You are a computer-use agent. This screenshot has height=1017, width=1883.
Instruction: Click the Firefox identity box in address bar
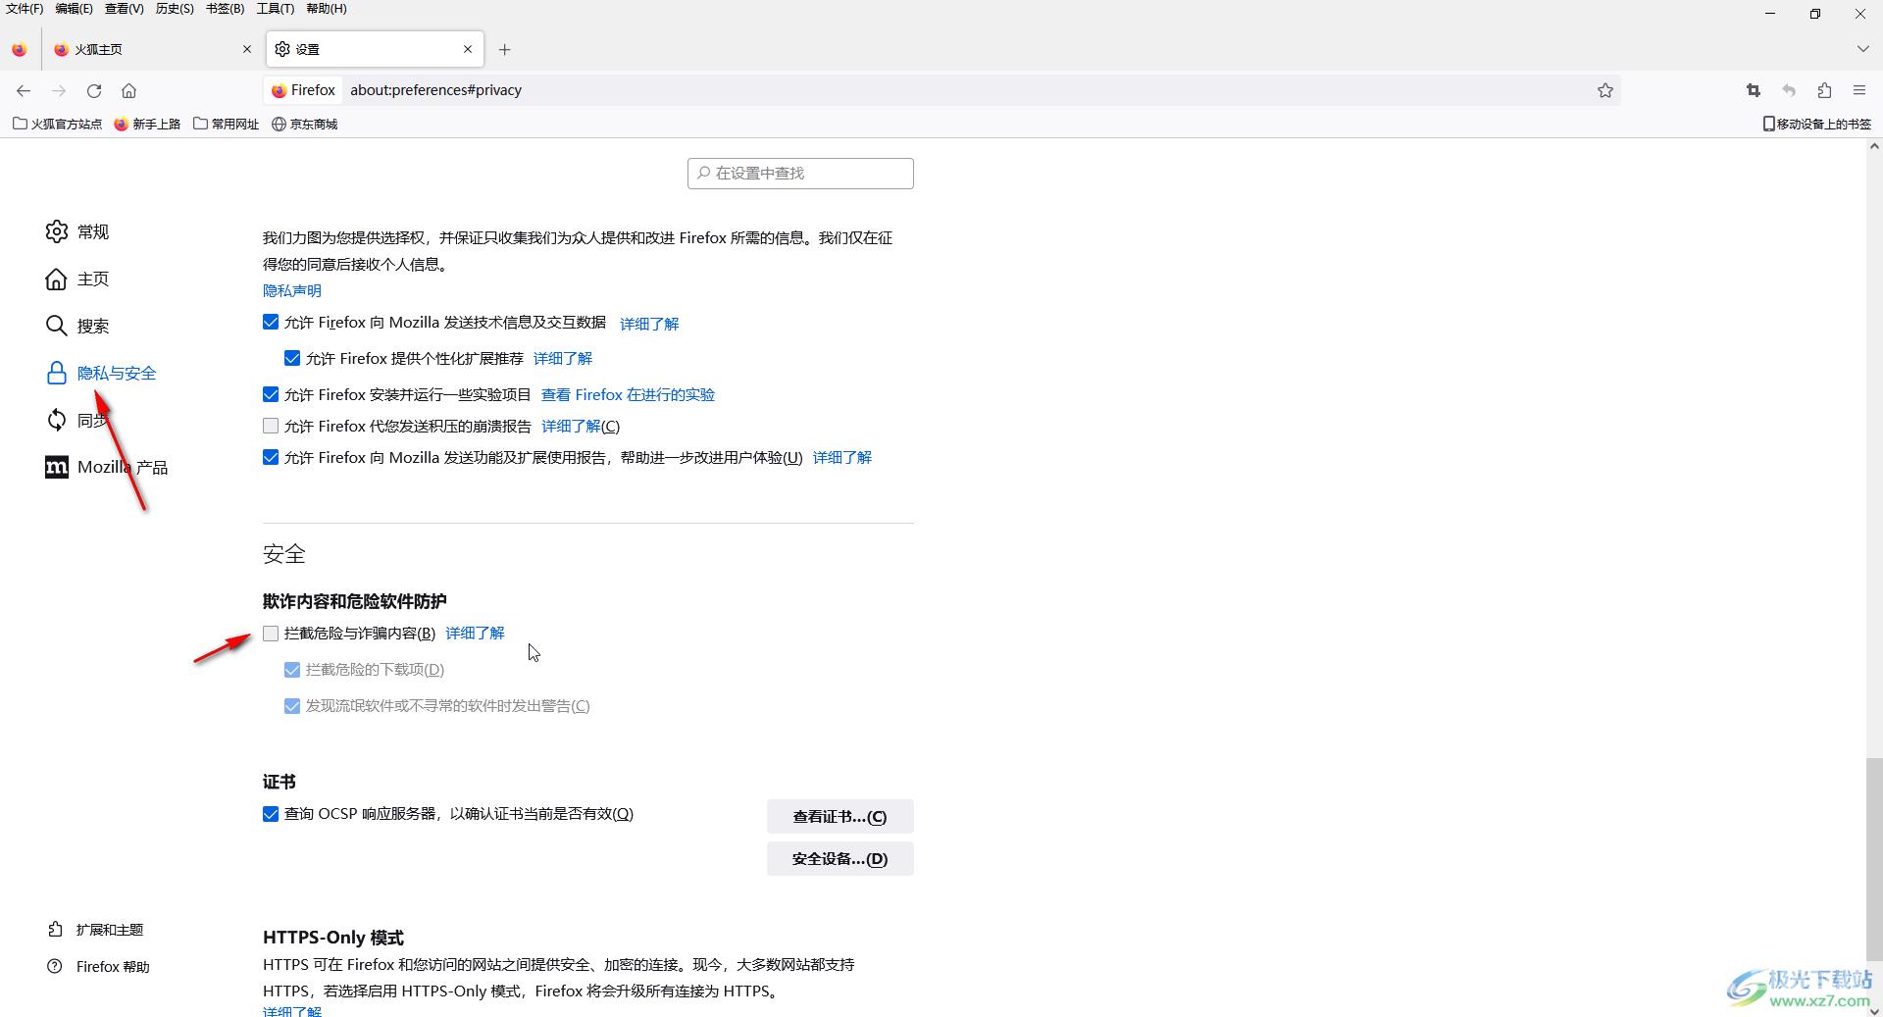click(303, 90)
